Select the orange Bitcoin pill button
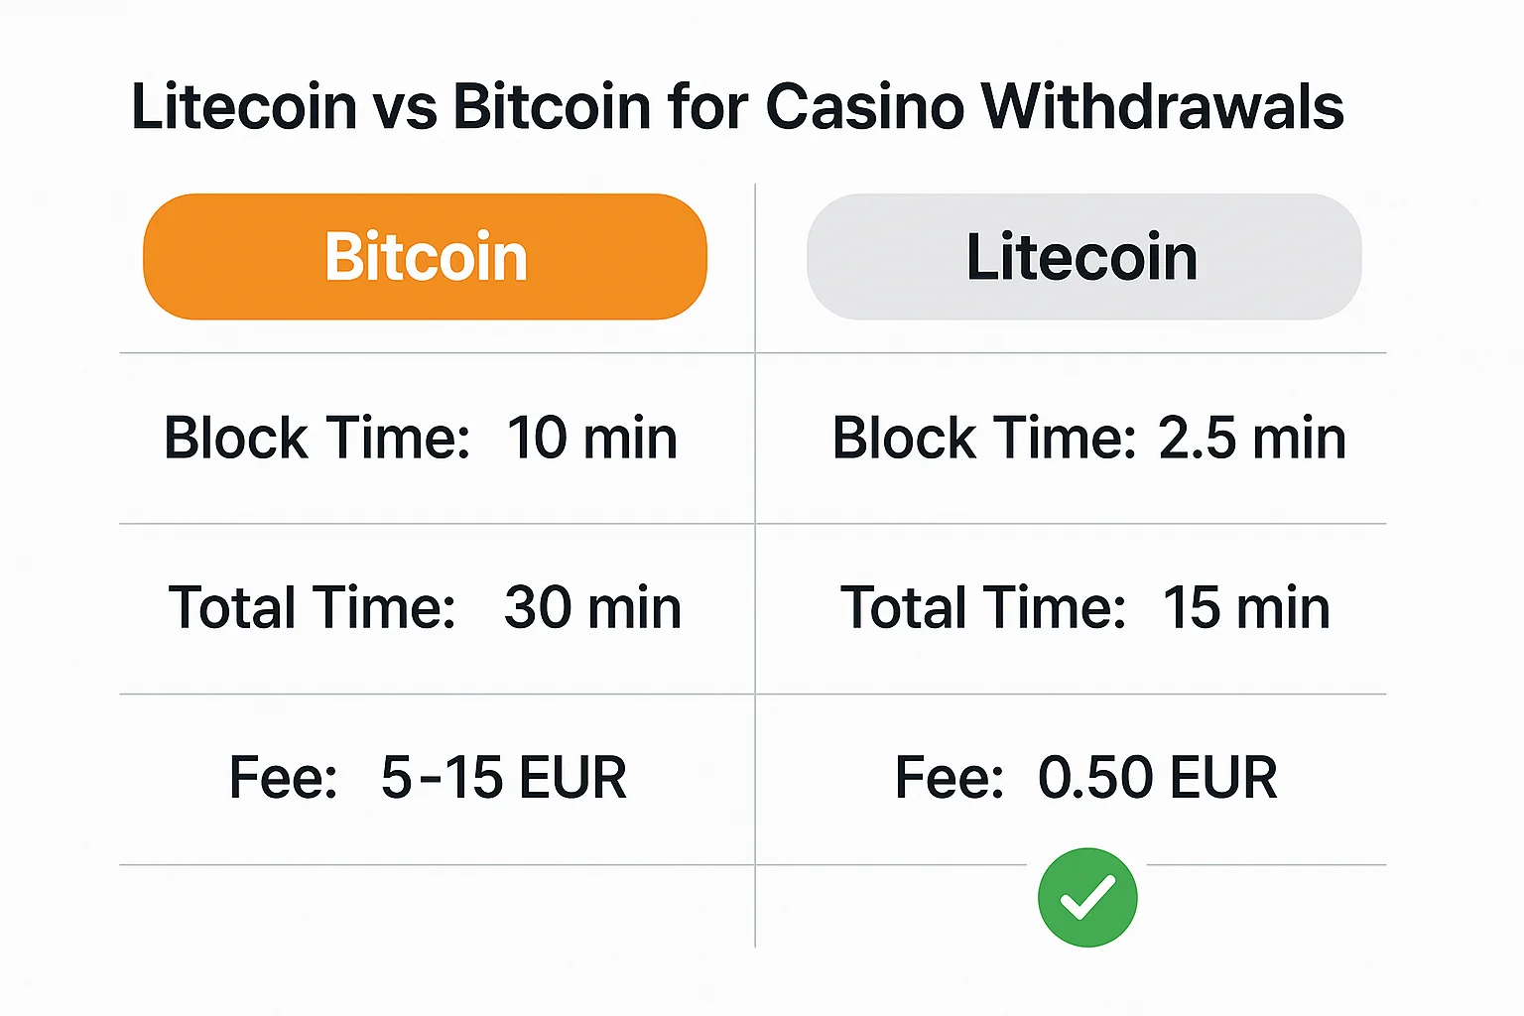This screenshot has width=1524, height=1016. (x=425, y=257)
